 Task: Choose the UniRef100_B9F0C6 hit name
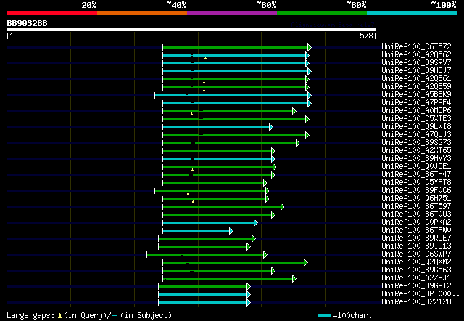point(416,191)
